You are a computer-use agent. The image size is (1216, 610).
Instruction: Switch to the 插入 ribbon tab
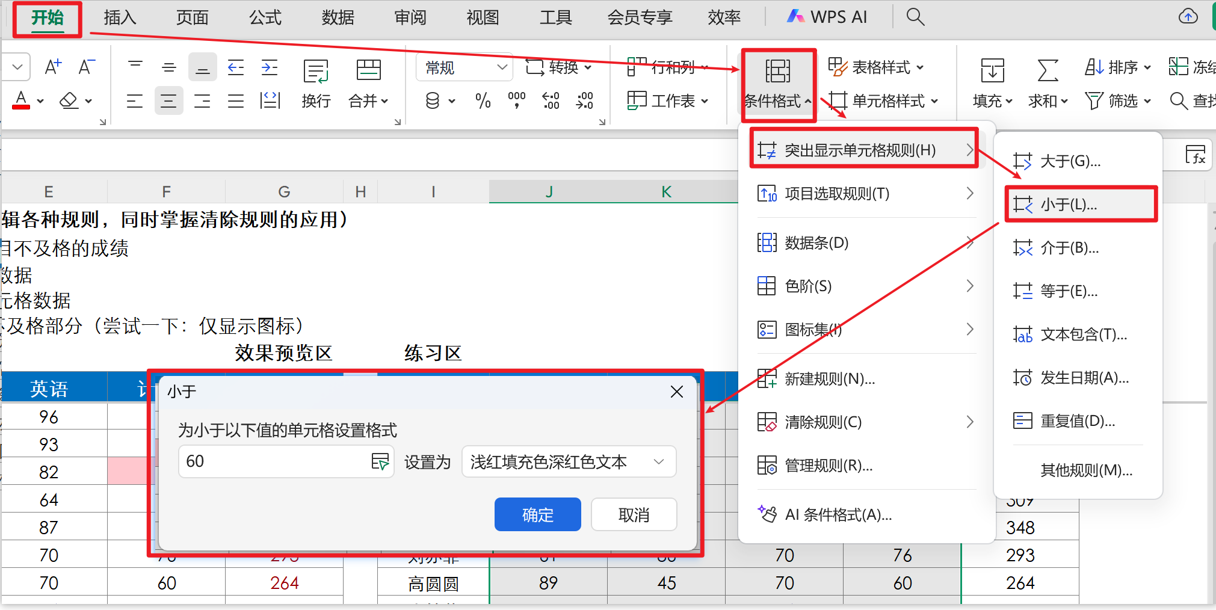click(120, 17)
